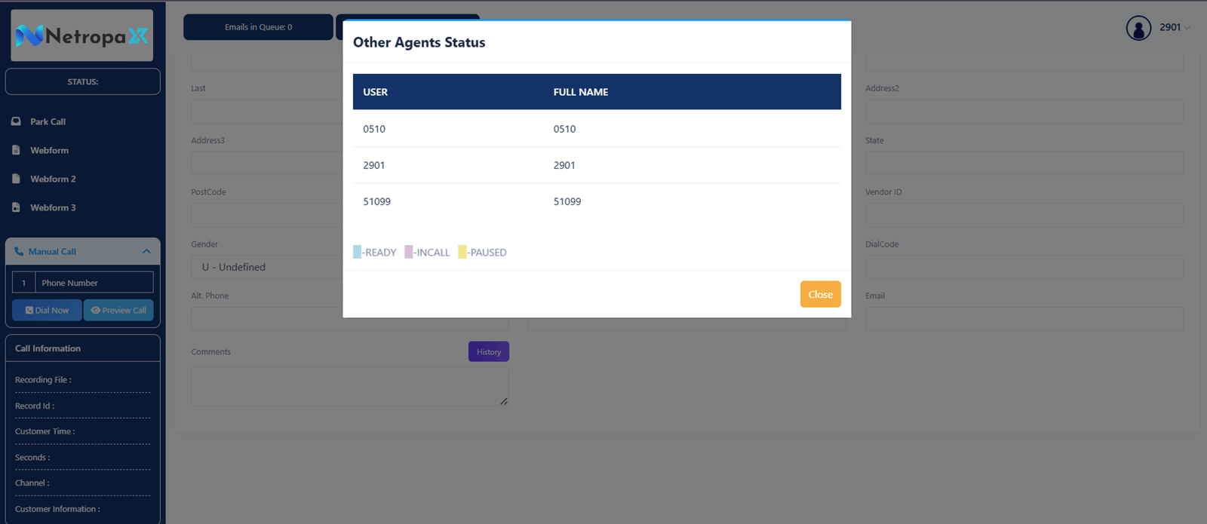This screenshot has width=1207, height=524.
Task: Select agent row 51099 in table
Action: click(597, 201)
